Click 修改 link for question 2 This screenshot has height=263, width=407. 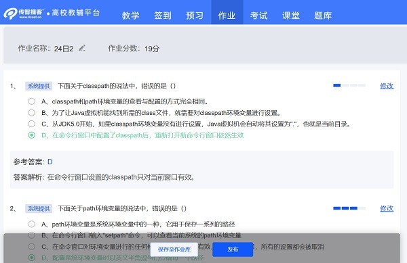tap(387, 208)
